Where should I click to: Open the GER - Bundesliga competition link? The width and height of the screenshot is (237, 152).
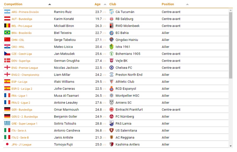22,110
